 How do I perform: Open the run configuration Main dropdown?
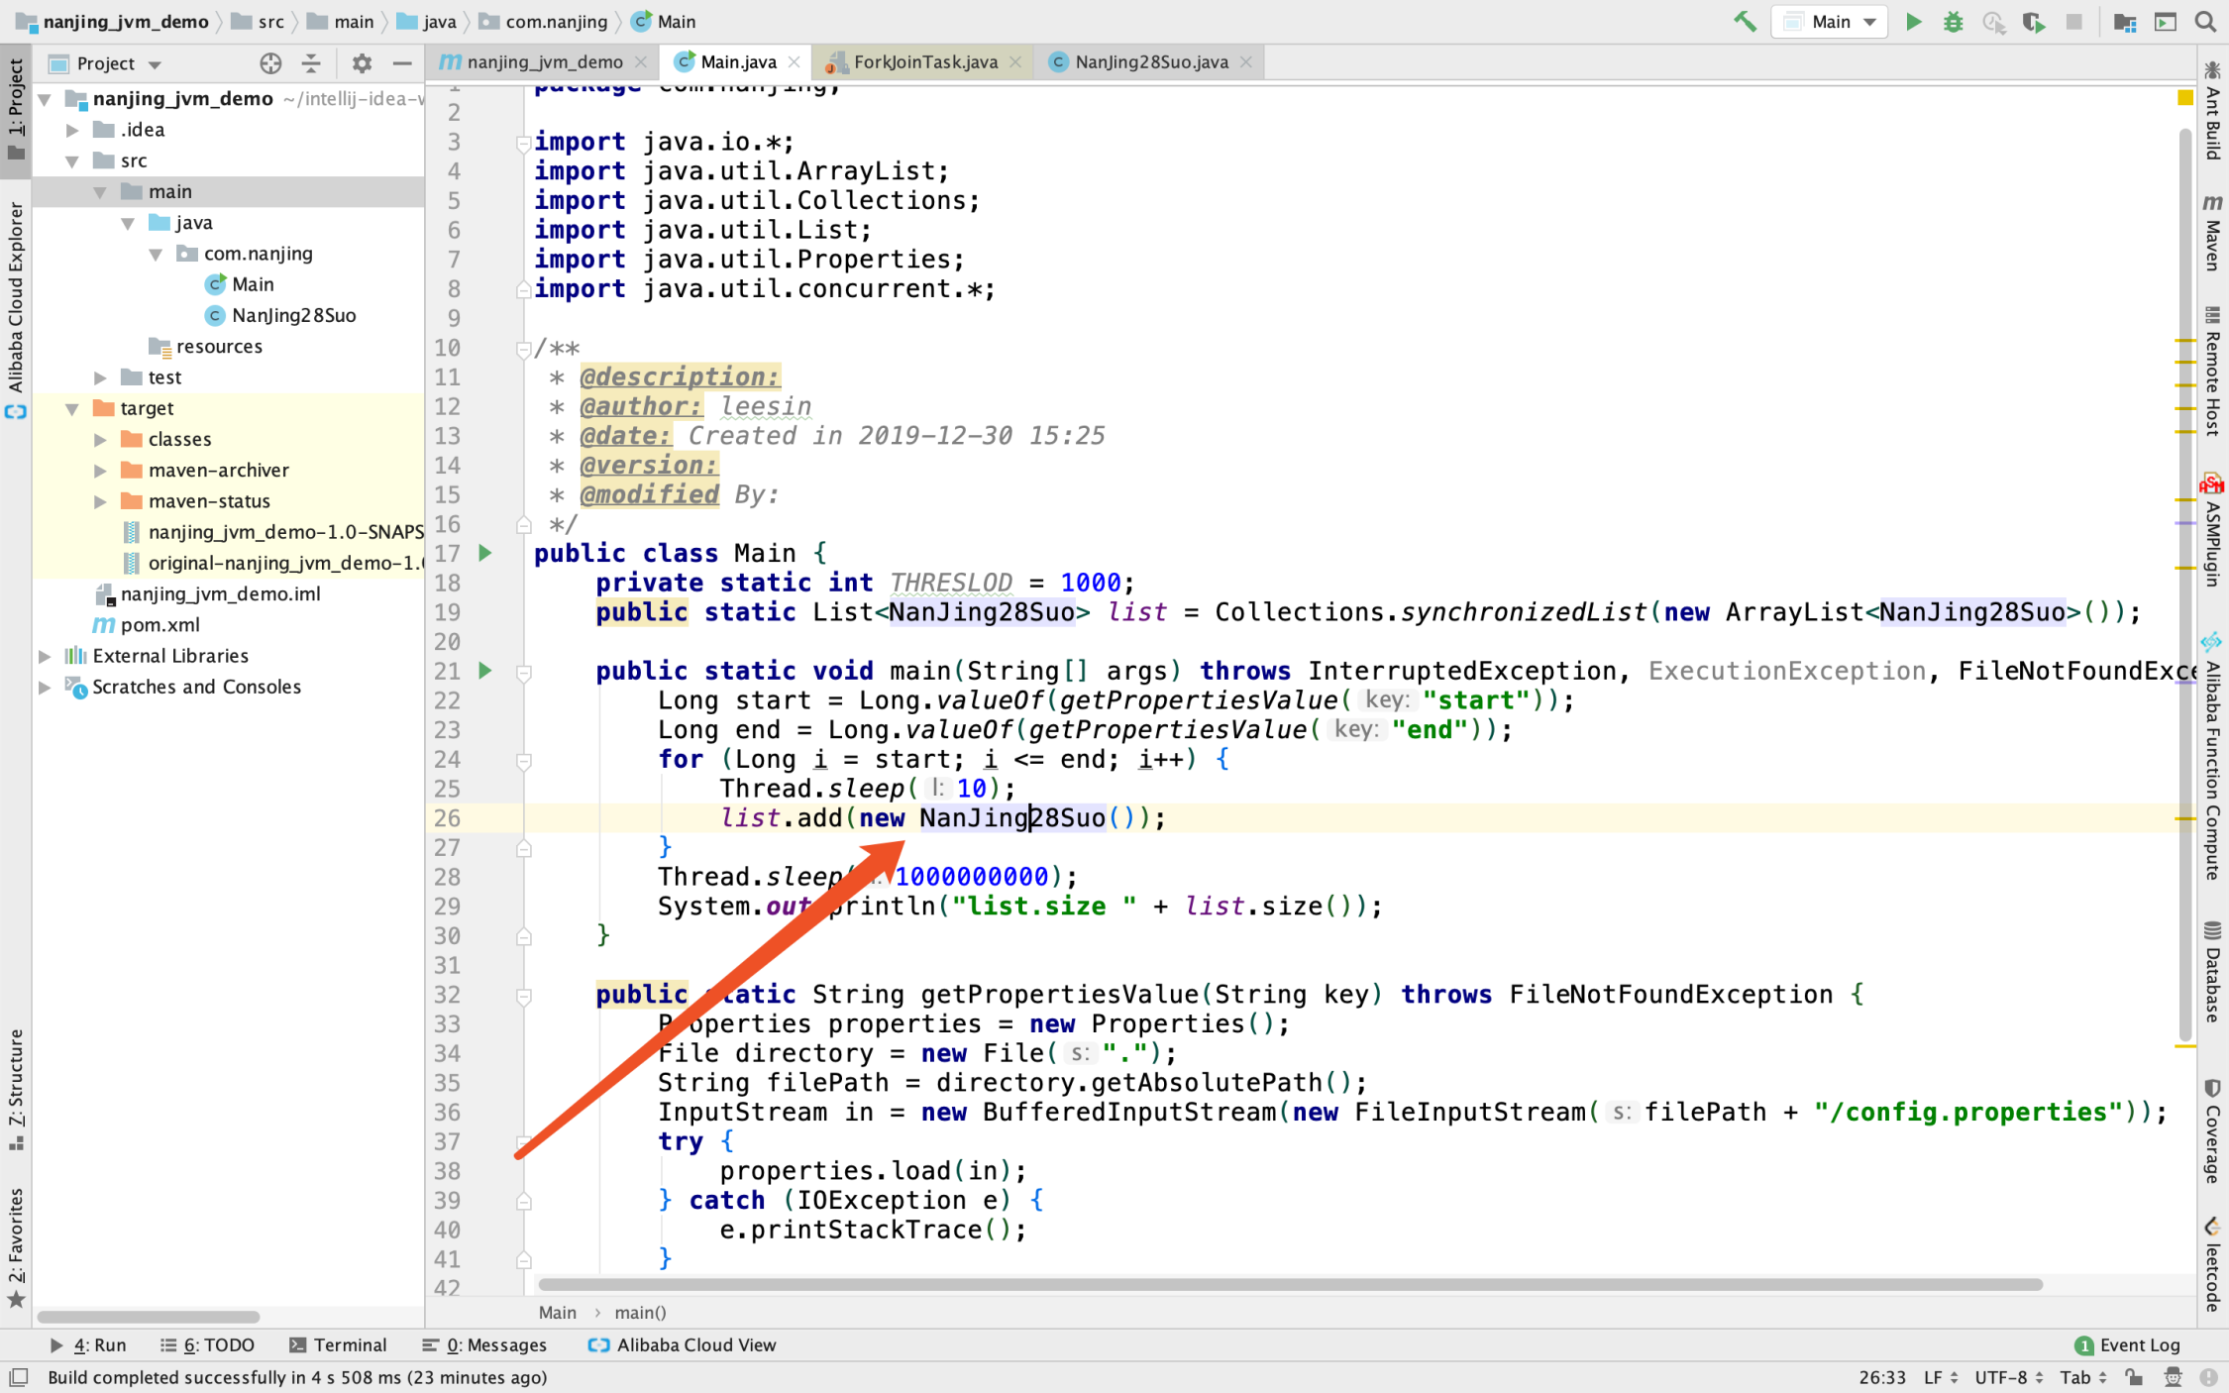[1830, 22]
